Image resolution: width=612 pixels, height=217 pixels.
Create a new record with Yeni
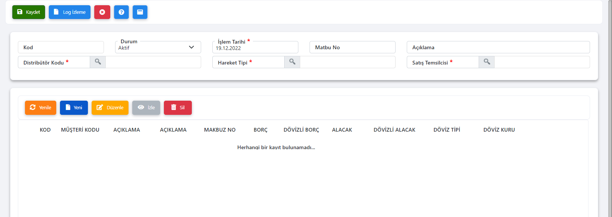coord(74,108)
